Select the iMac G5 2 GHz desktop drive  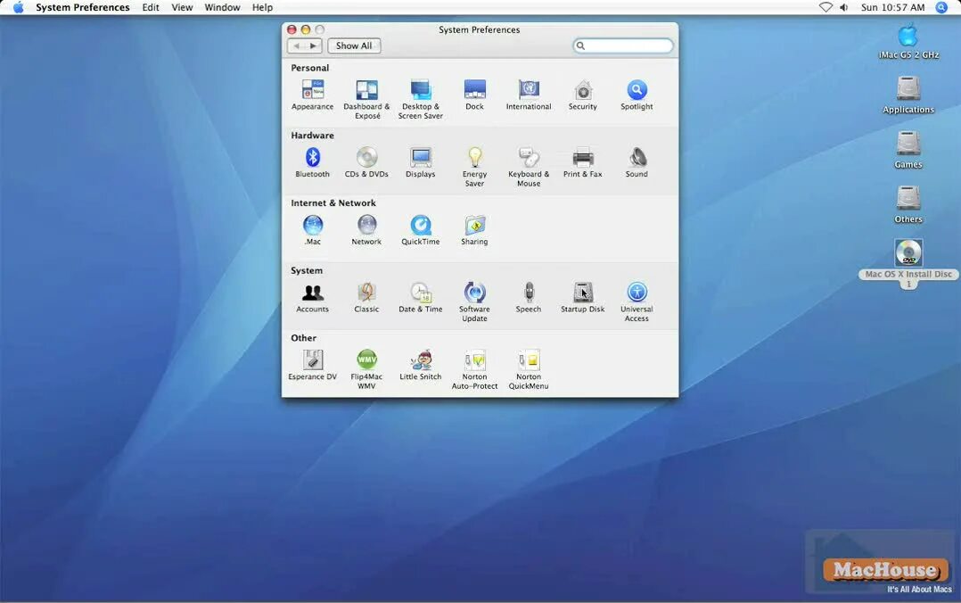point(908,41)
